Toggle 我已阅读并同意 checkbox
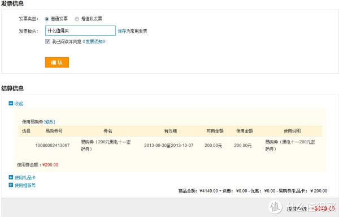This screenshot has height=217, width=339. (x=47, y=41)
